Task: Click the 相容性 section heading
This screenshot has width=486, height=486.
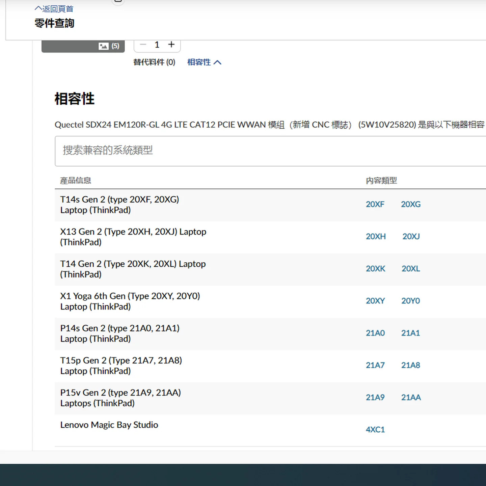Action: click(x=75, y=99)
